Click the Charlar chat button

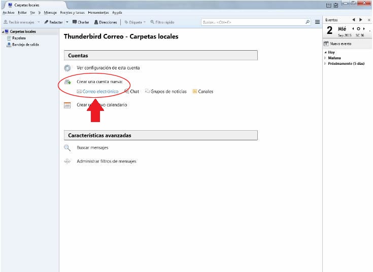point(81,22)
